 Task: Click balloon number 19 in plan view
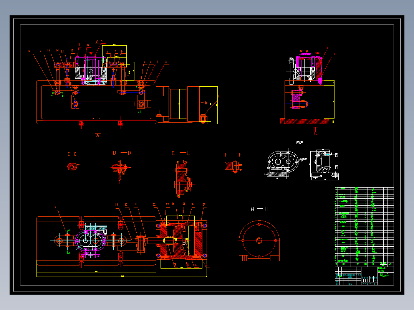pyautogui.click(x=117, y=204)
